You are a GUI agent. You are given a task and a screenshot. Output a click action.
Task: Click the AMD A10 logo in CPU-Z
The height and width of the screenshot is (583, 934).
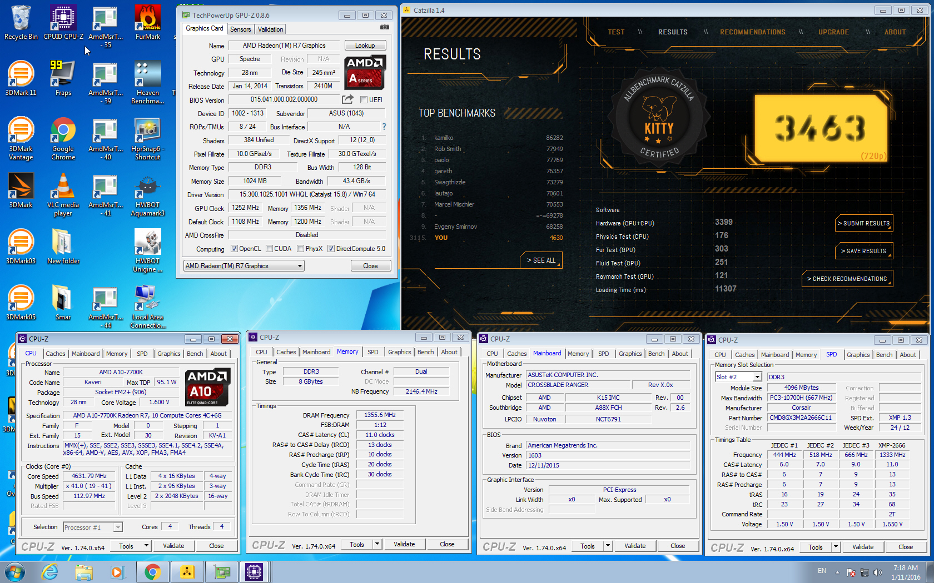click(208, 388)
